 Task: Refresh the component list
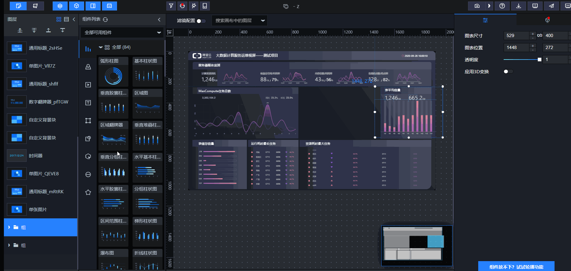[x=105, y=19]
